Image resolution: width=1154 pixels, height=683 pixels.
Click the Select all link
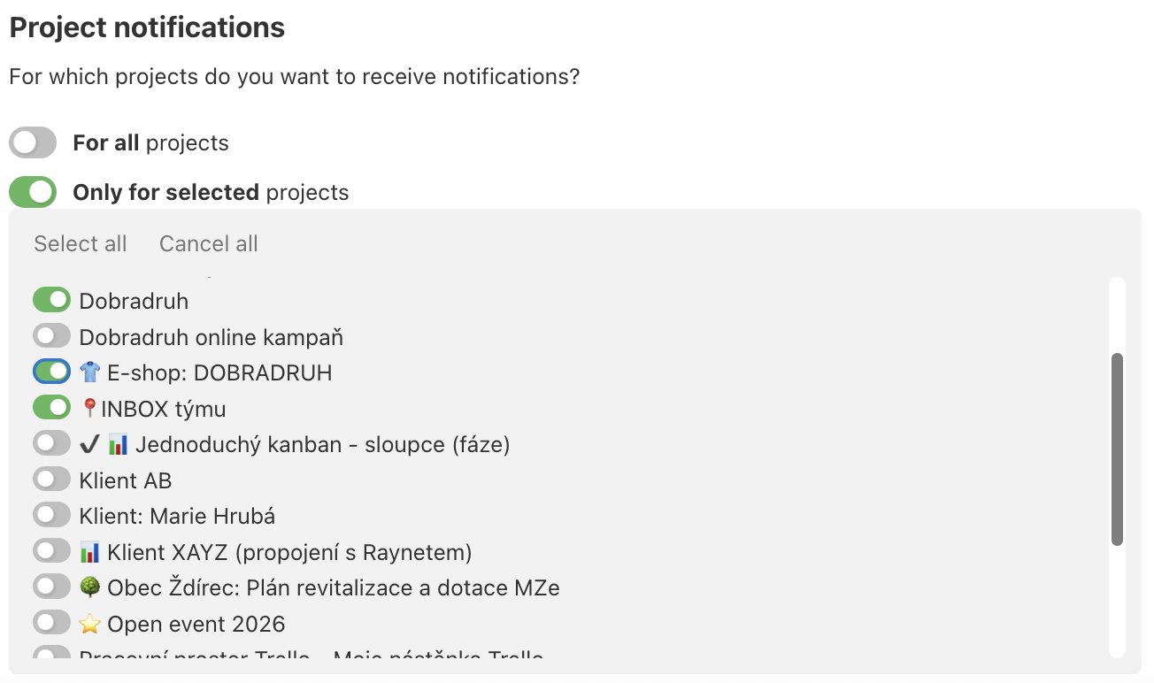tap(80, 243)
